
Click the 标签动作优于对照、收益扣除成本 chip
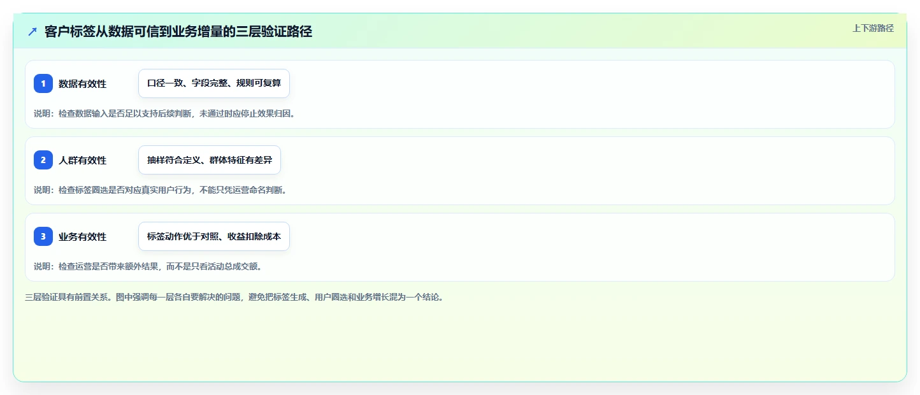[214, 236]
